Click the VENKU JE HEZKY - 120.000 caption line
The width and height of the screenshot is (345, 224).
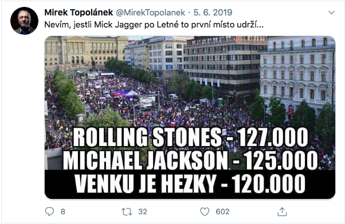click(x=190, y=184)
